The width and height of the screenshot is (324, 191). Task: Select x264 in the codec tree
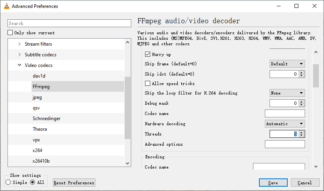tap(37, 150)
